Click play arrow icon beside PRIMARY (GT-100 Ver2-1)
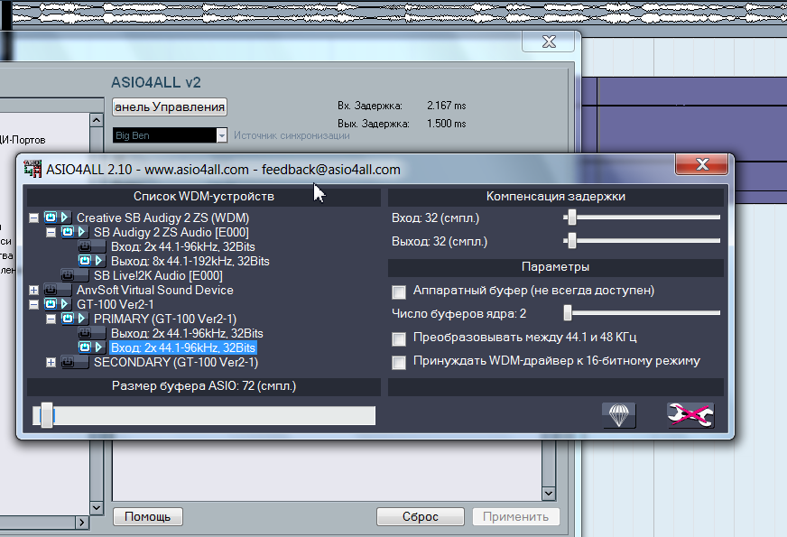This screenshot has height=537, width=787. pos(82,319)
